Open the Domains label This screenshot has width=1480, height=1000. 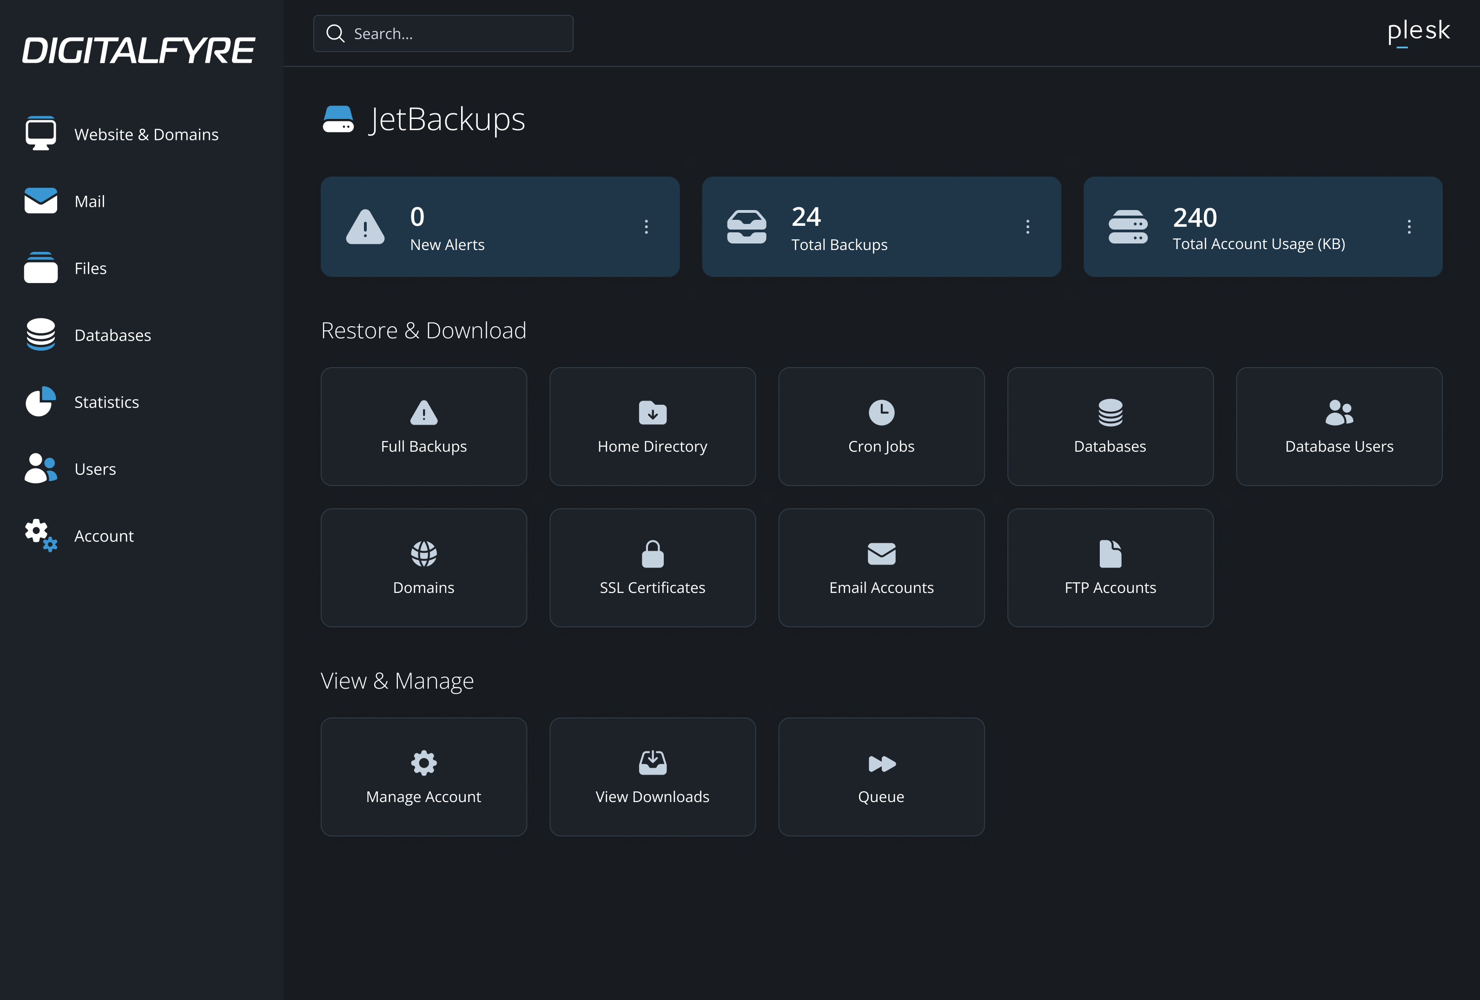tap(424, 587)
